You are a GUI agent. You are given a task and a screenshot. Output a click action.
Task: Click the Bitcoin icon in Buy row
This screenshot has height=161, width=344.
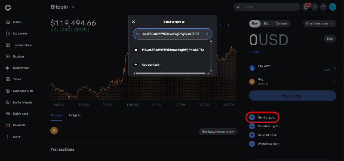252,82
